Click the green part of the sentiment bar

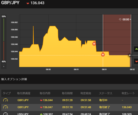click(4, 30)
